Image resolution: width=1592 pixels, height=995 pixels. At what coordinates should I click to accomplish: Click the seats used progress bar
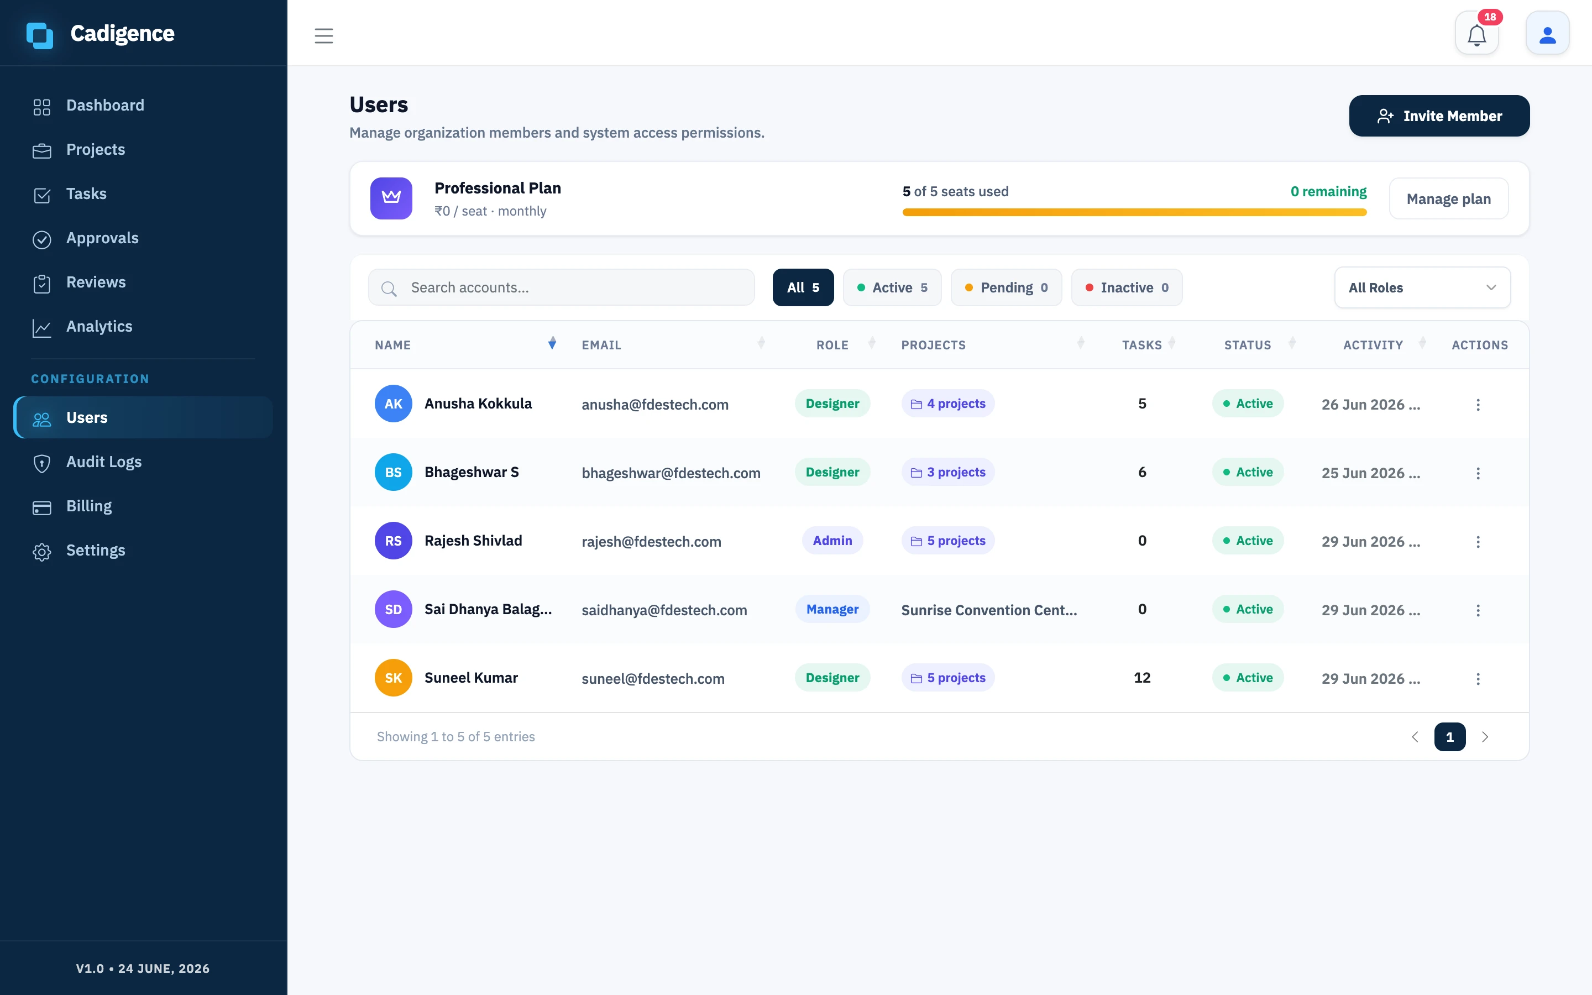pyautogui.click(x=1135, y=213)
